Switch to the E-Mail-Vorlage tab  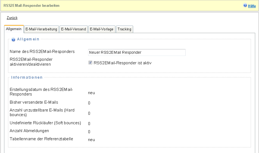102,29
